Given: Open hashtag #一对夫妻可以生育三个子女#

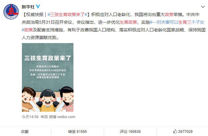Looking at the screenshot, I should click(177, 22).
